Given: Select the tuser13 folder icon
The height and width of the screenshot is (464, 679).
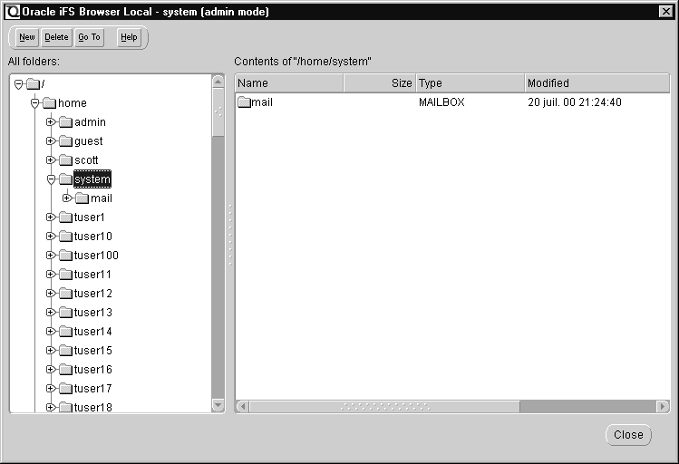Looking at the screenshot, I should point(65,313).
